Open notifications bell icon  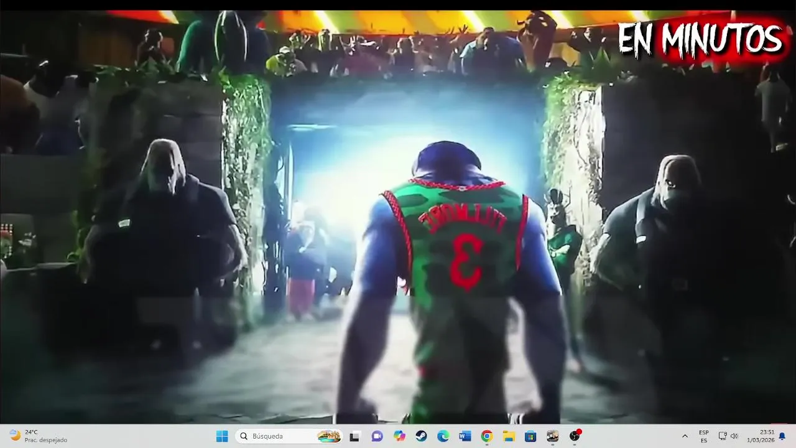pyautogui.click(x=782, y=436)
